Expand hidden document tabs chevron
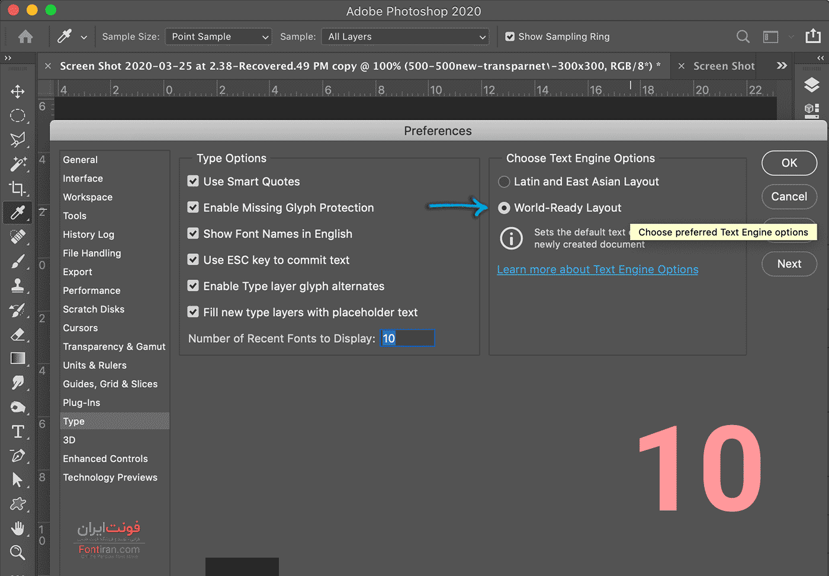This screenshot has width=829, height=576. [782, 66]
